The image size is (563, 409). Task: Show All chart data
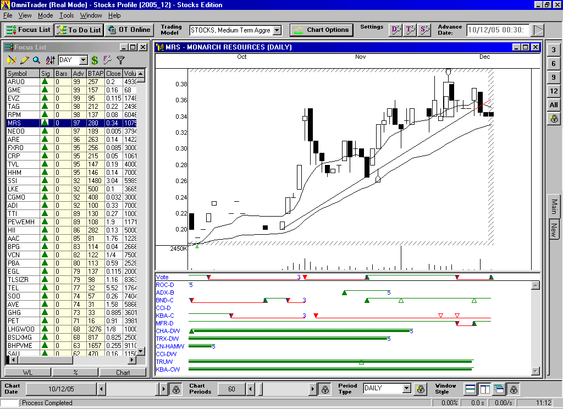click(554, 104)
